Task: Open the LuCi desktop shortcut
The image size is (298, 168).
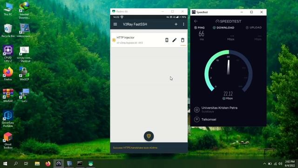Action: [24, 95]
